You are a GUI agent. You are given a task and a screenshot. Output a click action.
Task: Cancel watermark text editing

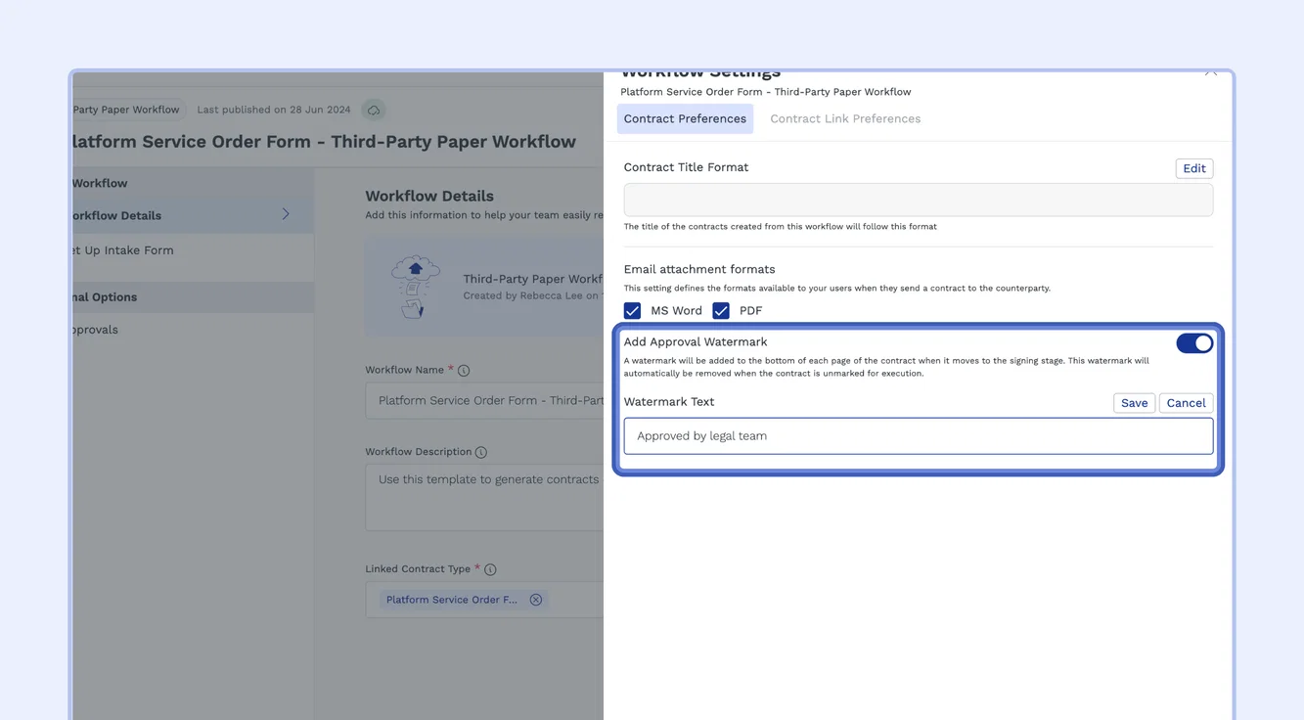pos(1187,403)
